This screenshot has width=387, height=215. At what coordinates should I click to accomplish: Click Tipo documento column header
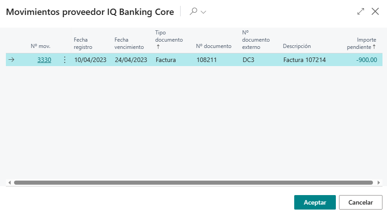coord(169,40)
